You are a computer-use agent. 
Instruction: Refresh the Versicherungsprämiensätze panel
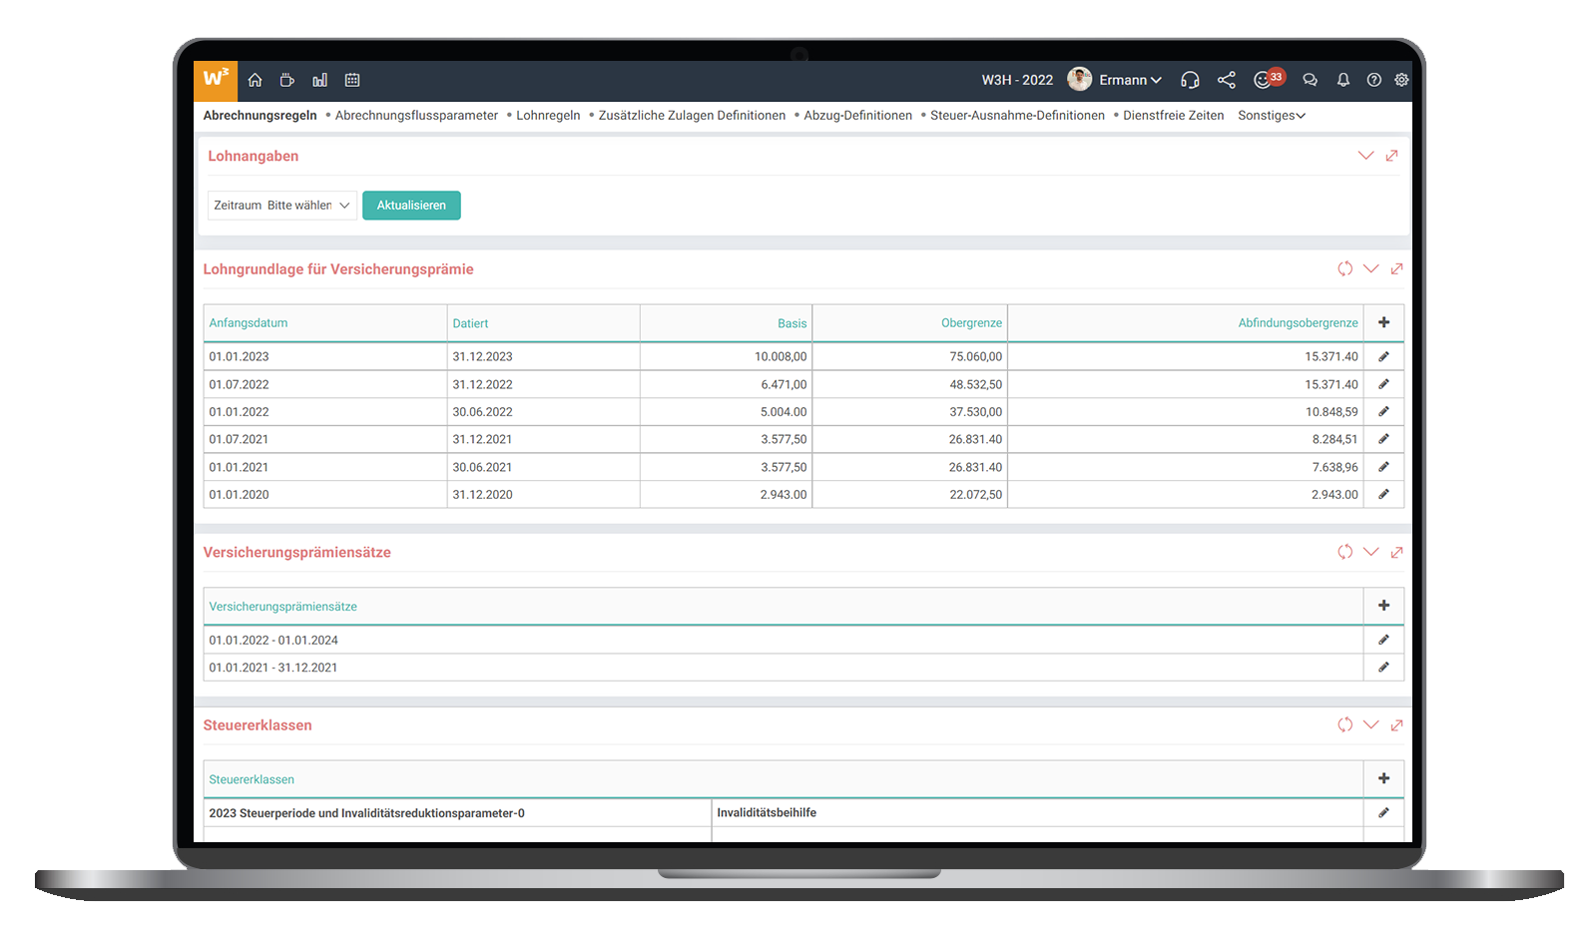tap(1345, 552)
